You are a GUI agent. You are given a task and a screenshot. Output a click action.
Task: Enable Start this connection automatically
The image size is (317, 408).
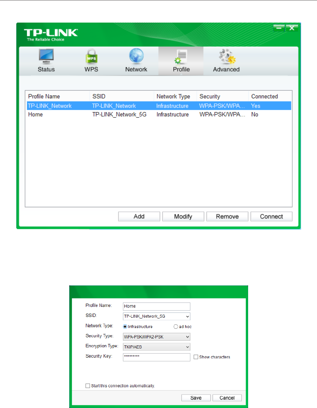pos(88,386)
